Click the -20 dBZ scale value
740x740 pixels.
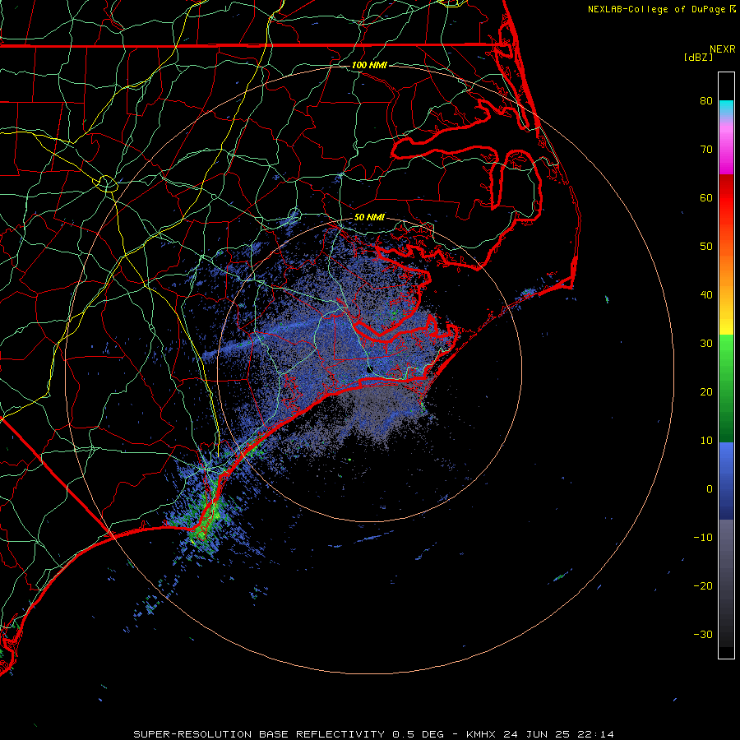[x=703, y=586]
